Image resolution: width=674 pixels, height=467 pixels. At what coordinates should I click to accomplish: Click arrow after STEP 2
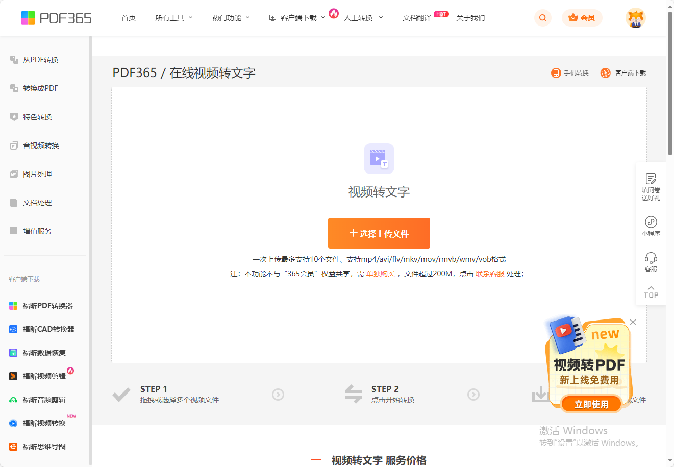[473, 394]
